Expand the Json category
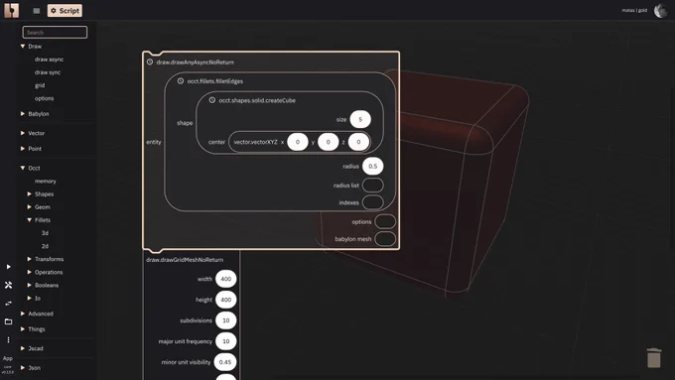 point(23,367)
